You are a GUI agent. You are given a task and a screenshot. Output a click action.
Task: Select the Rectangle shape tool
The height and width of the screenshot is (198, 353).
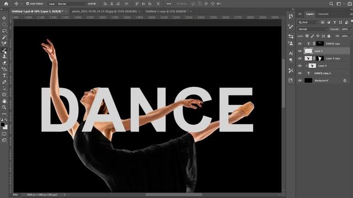[4, 95]
